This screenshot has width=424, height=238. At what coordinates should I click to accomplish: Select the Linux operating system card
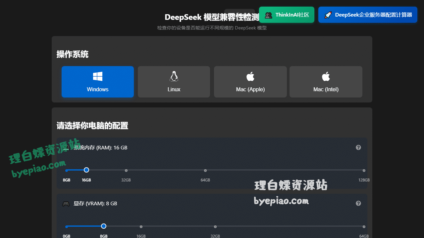pyautogui.click(x=174, y=82)
